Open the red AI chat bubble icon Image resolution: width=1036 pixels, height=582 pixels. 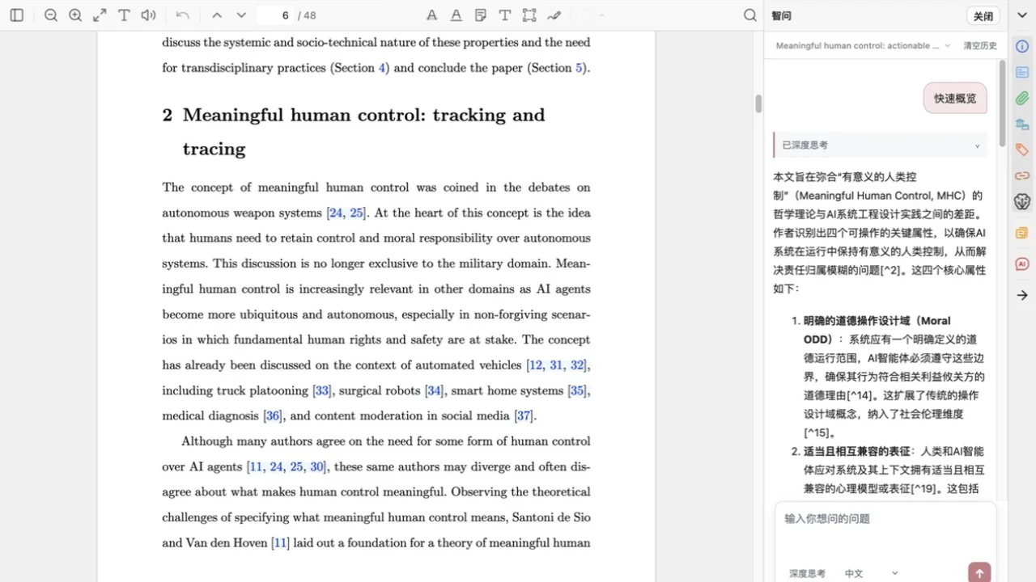click(1022, 264)
